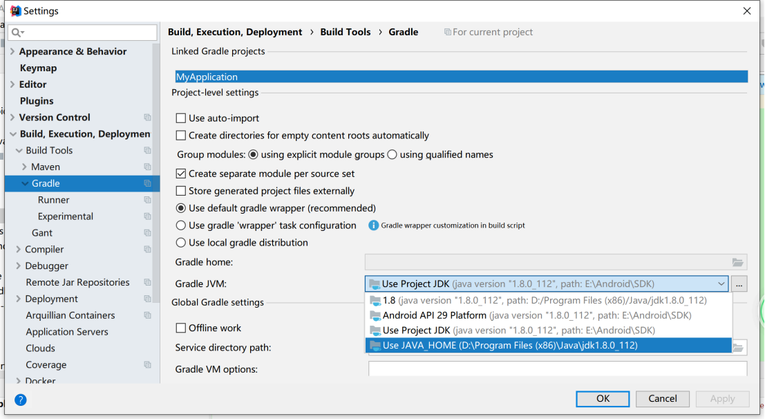Click the project-level icon beside Deployment
Viewport: 765px width, 419px height.
coord(147,299)
